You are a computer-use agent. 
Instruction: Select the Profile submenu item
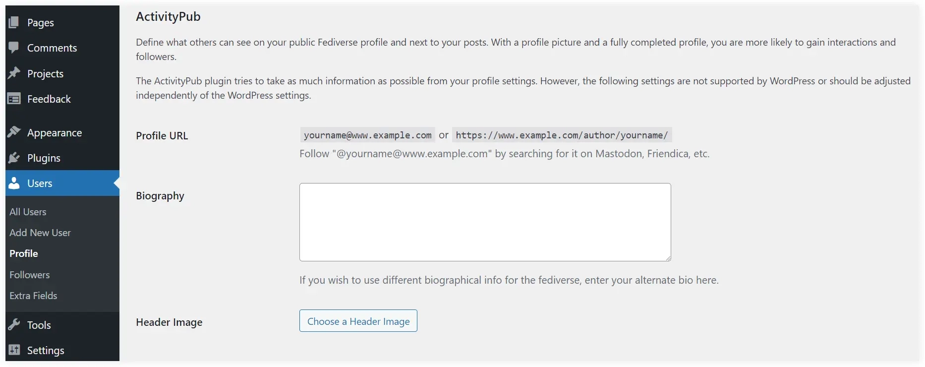tap(24, 253)
